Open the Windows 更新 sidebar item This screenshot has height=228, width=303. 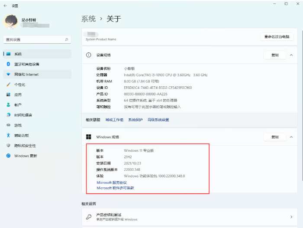click(37, 156)
